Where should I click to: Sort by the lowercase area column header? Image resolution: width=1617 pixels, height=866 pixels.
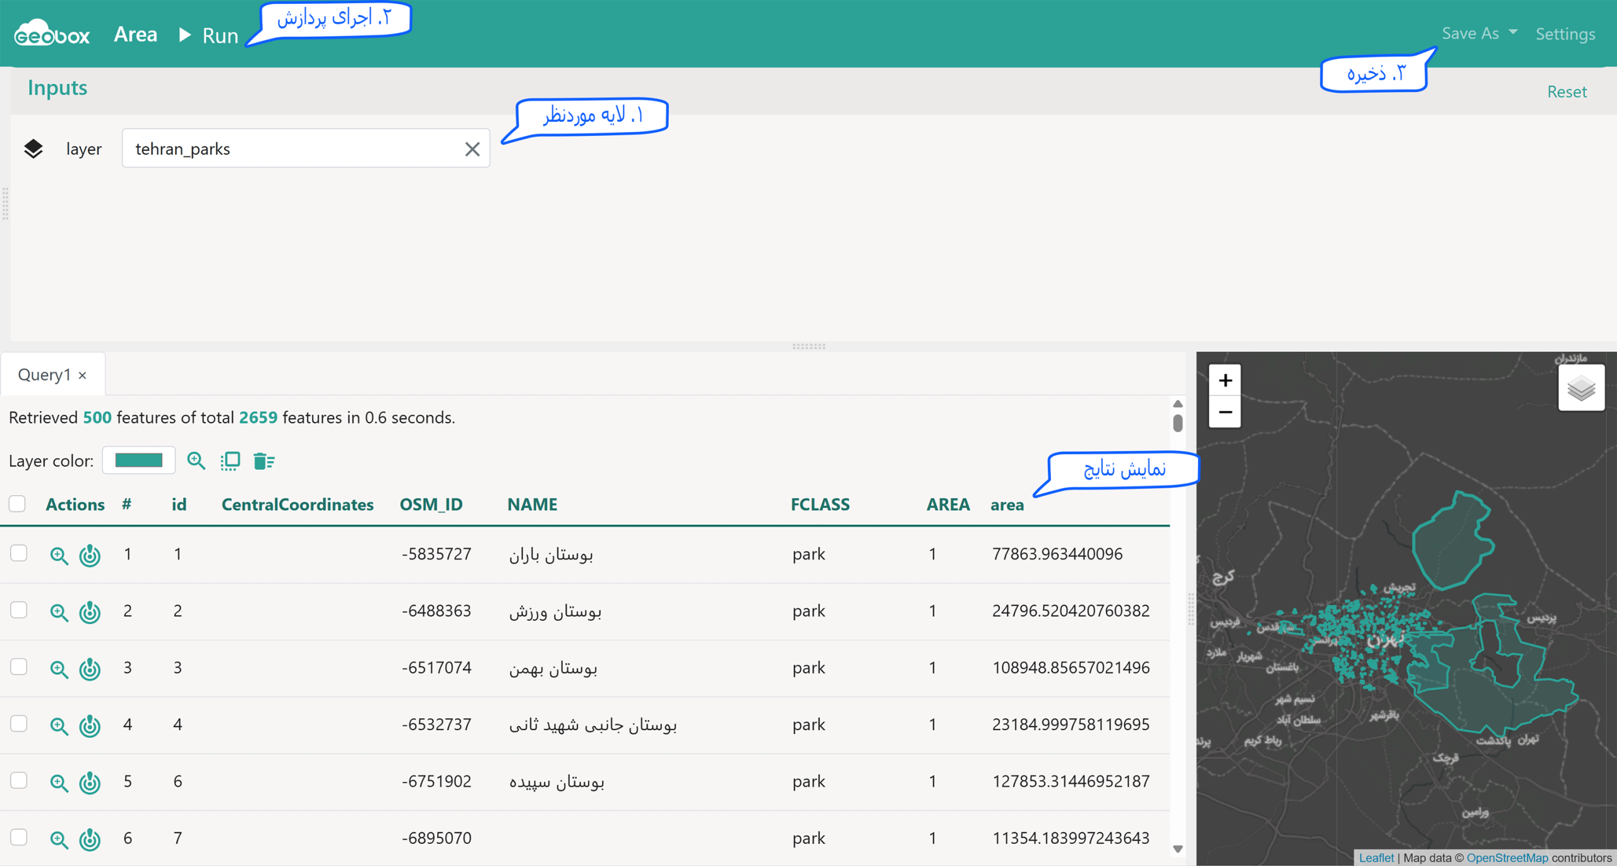point(1007,505)
